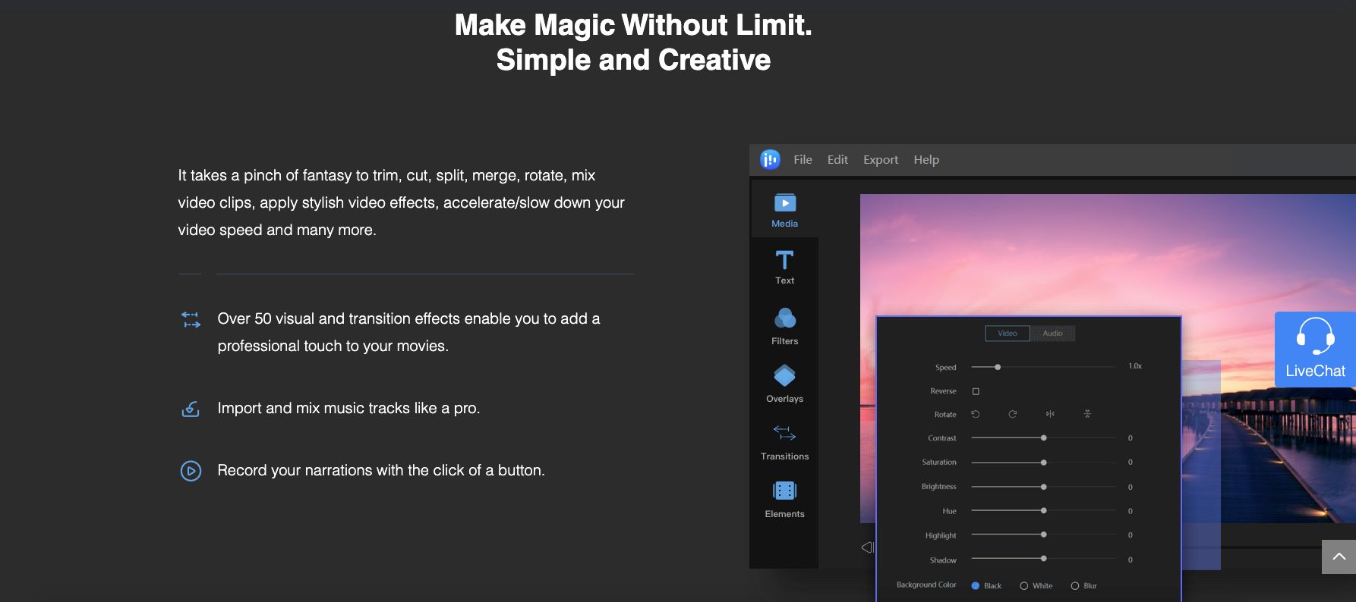
Task: Open the Transitions panel
Action: 784,441
